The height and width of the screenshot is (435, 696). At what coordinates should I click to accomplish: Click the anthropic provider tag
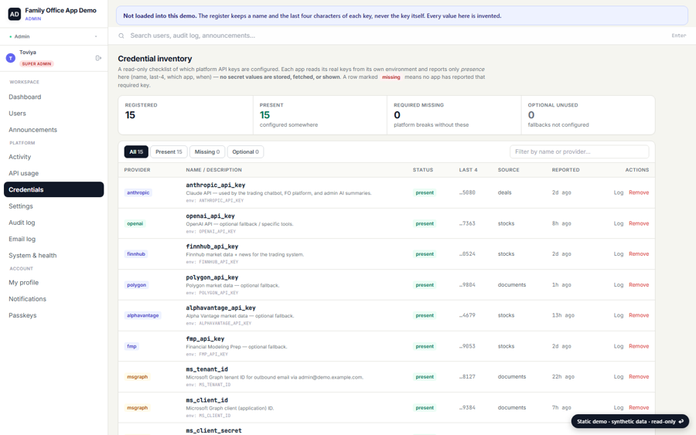(138, 192)
